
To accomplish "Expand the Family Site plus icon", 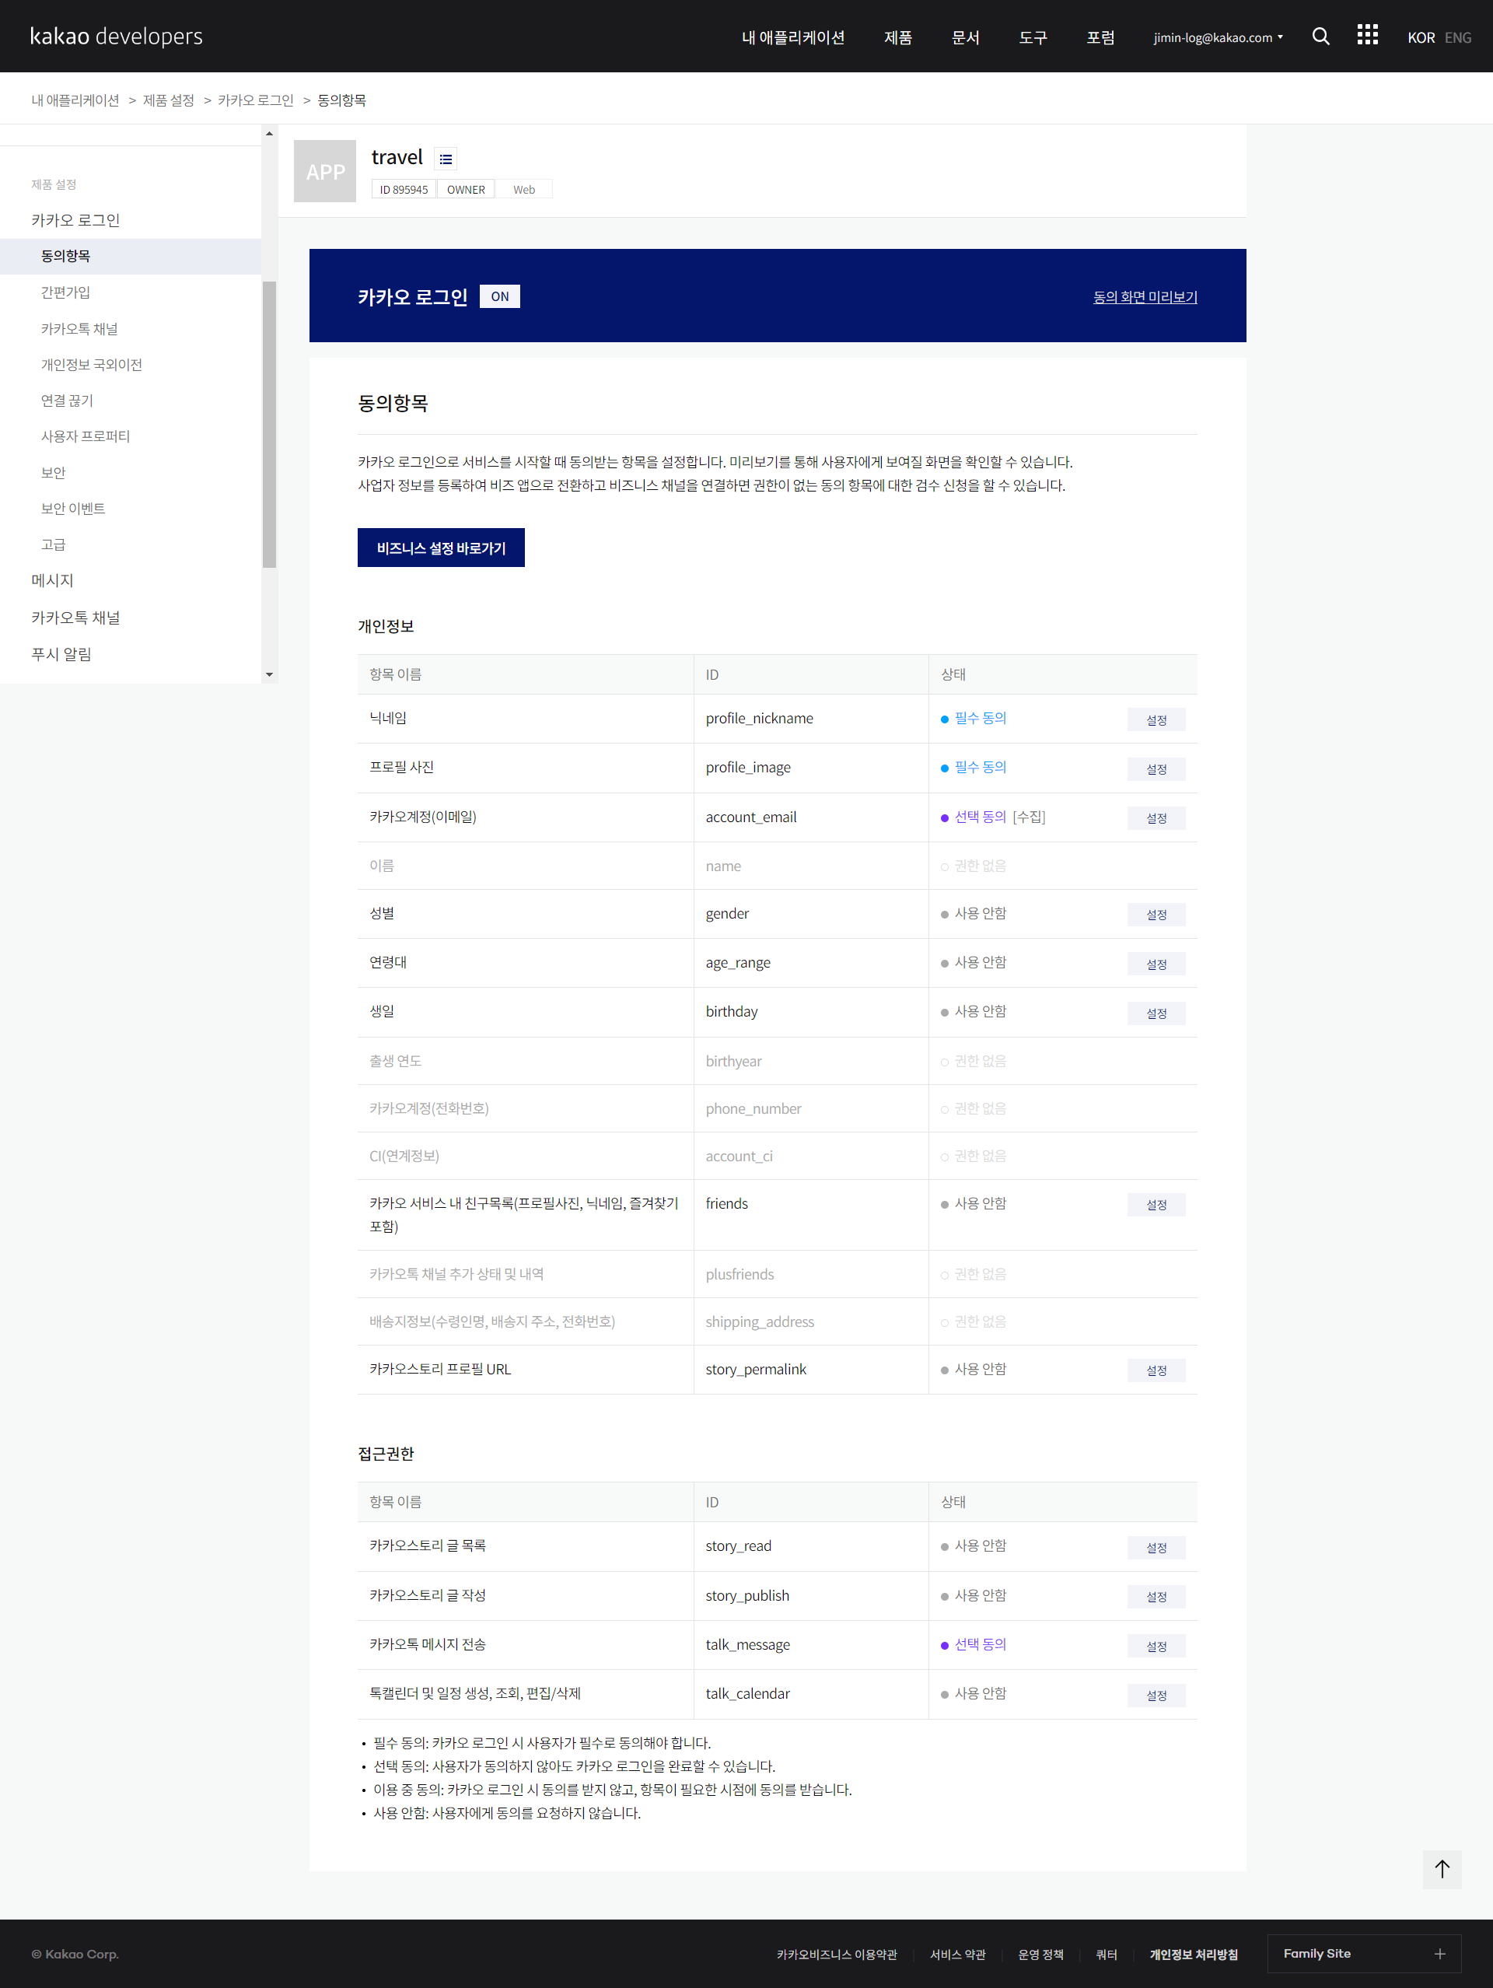I will [x=1439, y=1953].
